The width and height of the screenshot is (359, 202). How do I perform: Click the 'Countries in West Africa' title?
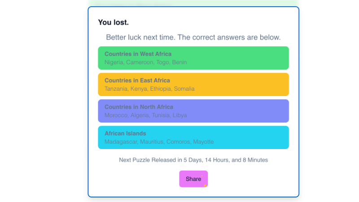138,54
